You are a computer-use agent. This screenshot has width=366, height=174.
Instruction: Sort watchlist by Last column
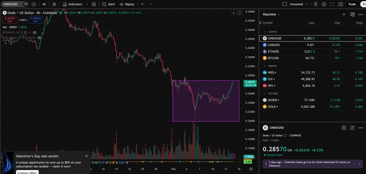coord(311,23)
